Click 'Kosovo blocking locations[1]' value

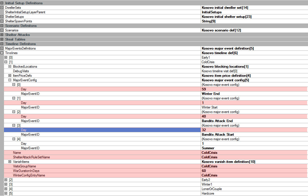click(x=225, y=67)
